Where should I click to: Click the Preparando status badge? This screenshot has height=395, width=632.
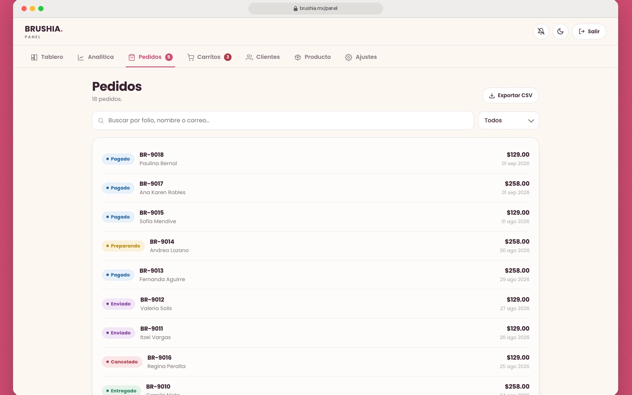pos(123,246)
